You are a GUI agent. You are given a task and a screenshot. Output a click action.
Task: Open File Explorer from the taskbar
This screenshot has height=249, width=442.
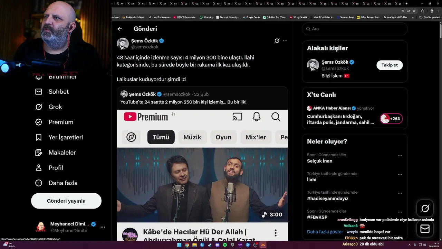[x=194, y=245]
